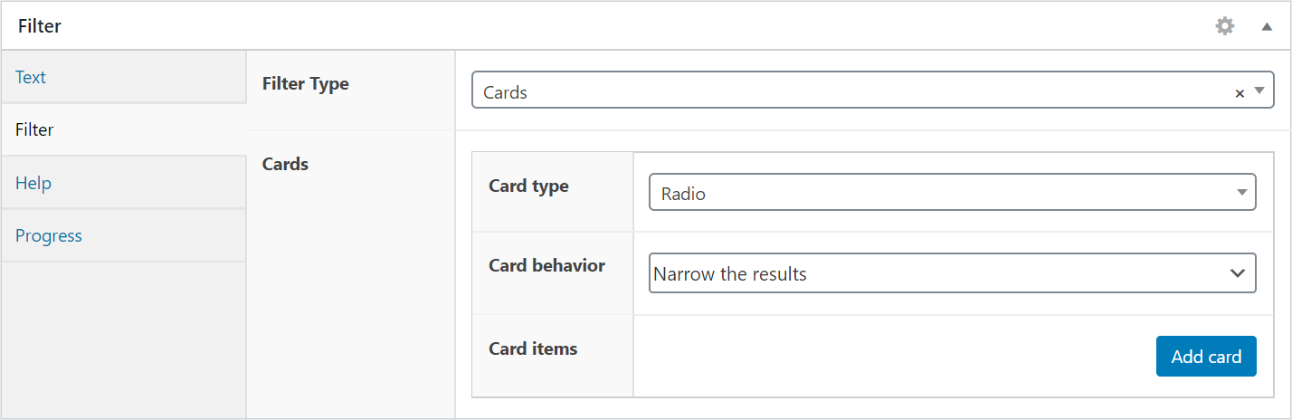Open the Card behavior select chevron
The image size is (1292, 420).
point(1238,273)
